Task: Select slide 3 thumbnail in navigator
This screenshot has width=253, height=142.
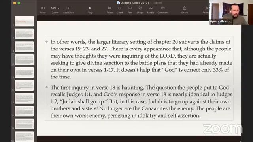Action: coord(25,47)
